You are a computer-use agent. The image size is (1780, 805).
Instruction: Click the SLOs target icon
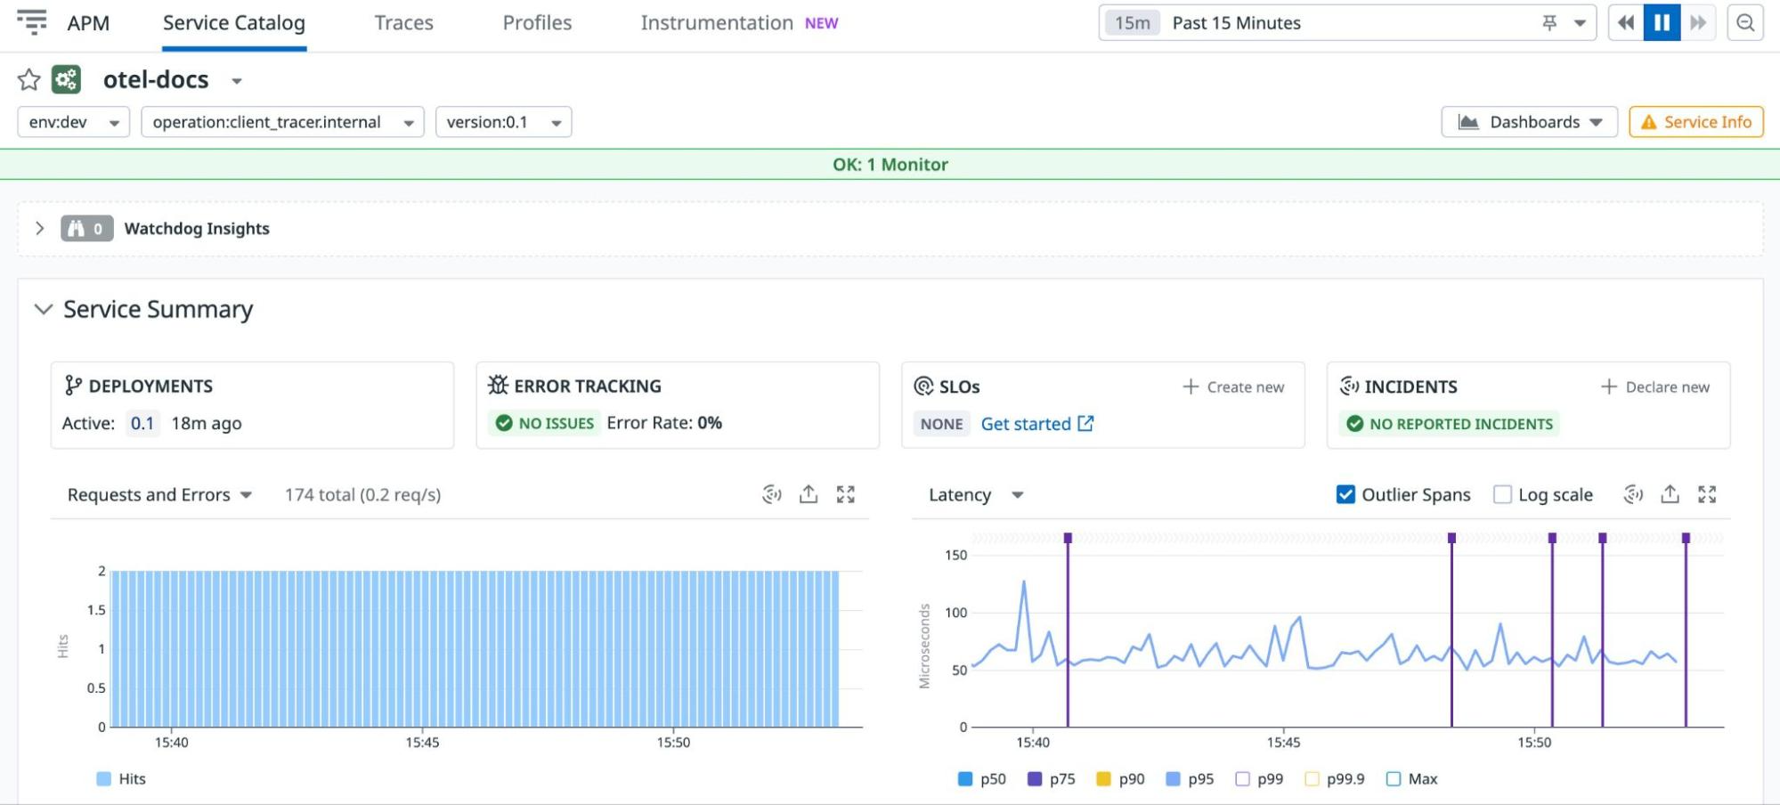coord(923,386)
